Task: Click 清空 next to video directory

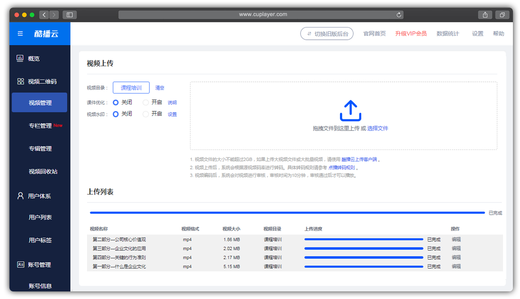Action: [159, 88]
